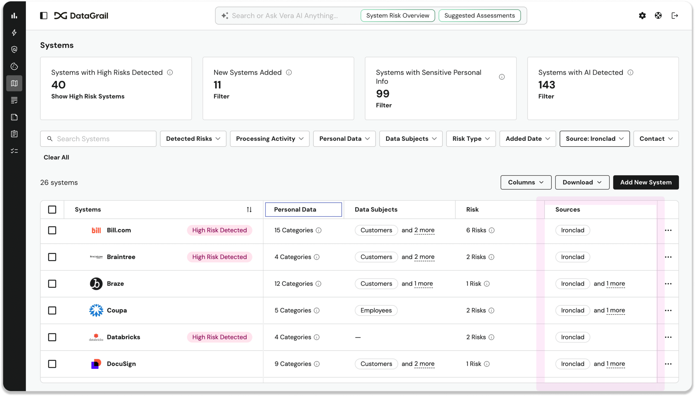
Task: Open the DocuSign system row
Action: 121,364
